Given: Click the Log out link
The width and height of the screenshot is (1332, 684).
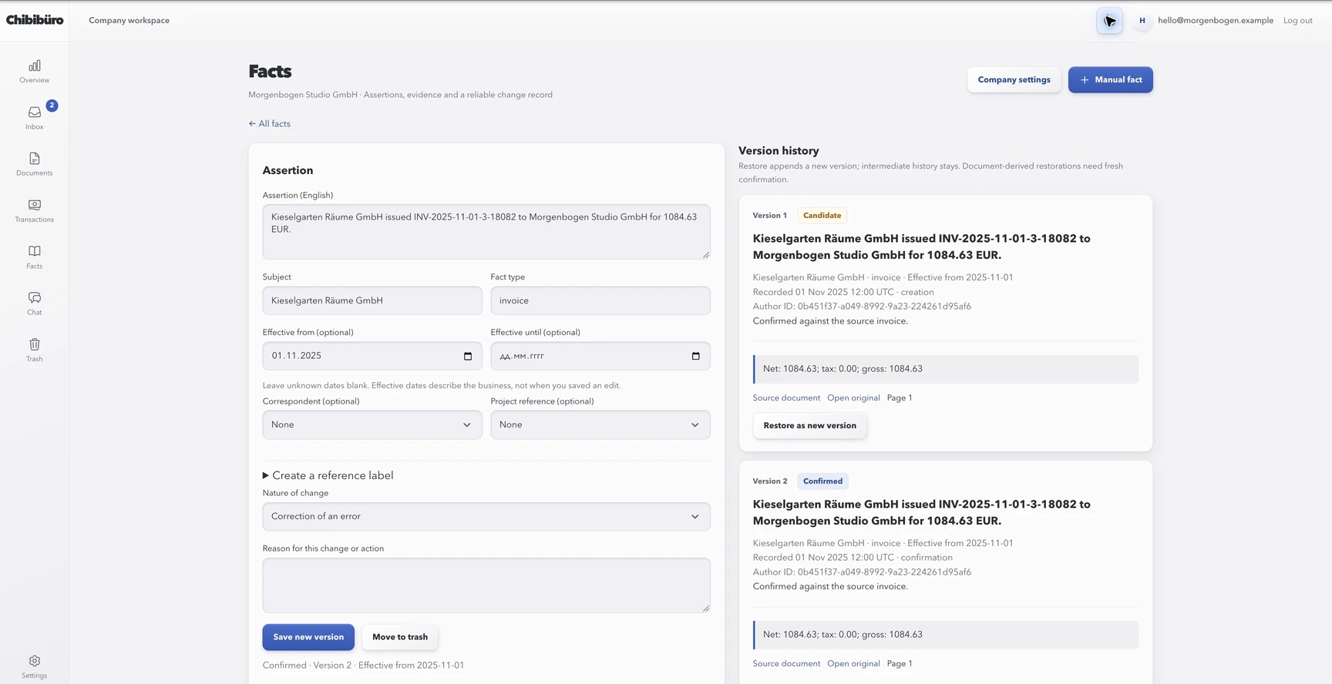Looking at the screenshot, I should 1298,21.
